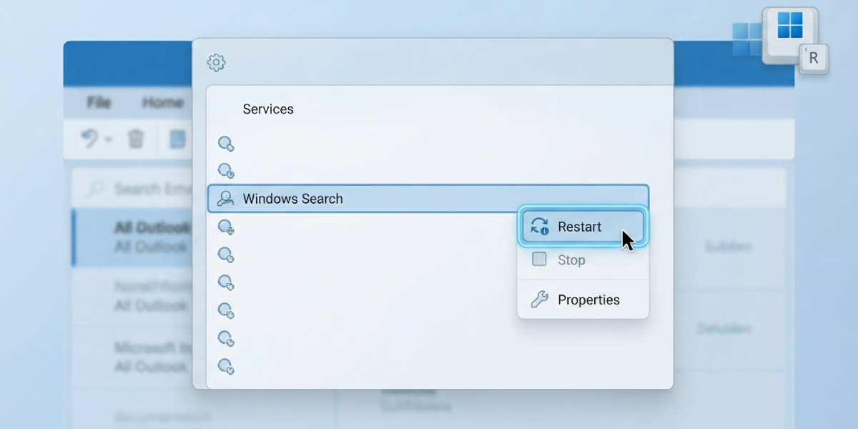Viewport: 858px width, 429px height.
Task: Select the Windows Search service row
Action: coord(428,199)
